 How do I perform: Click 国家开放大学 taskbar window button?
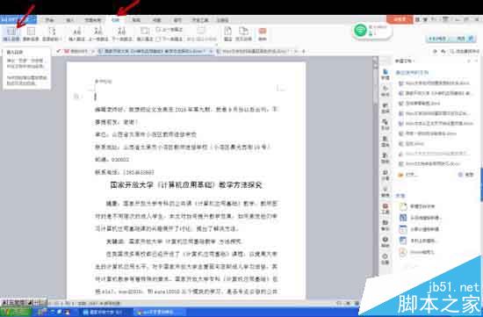(105, 312)
